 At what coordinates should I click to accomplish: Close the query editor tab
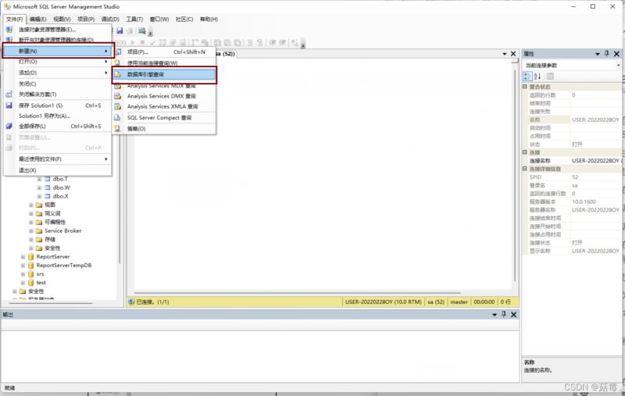point(513,54)
